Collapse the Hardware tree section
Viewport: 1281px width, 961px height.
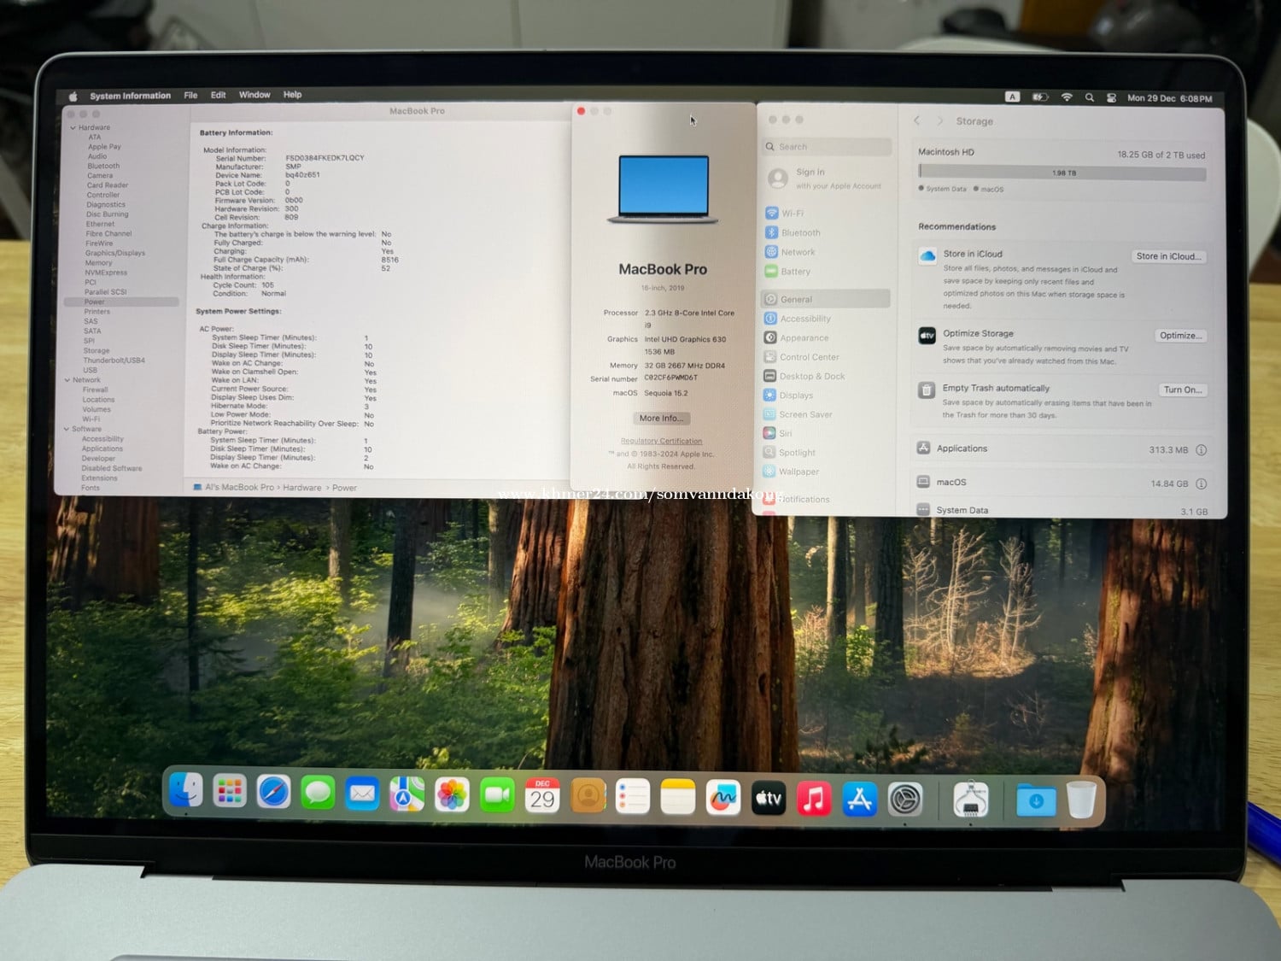coord(73,127)
